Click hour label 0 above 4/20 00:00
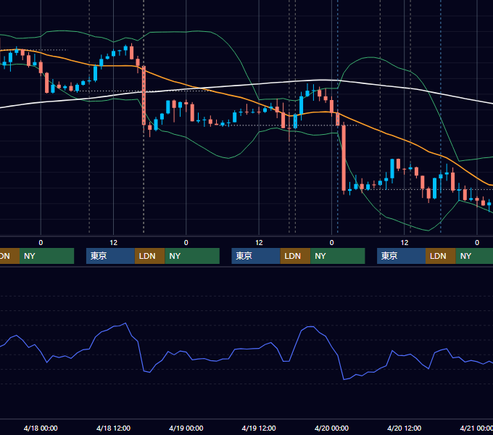 coord(331,243)
